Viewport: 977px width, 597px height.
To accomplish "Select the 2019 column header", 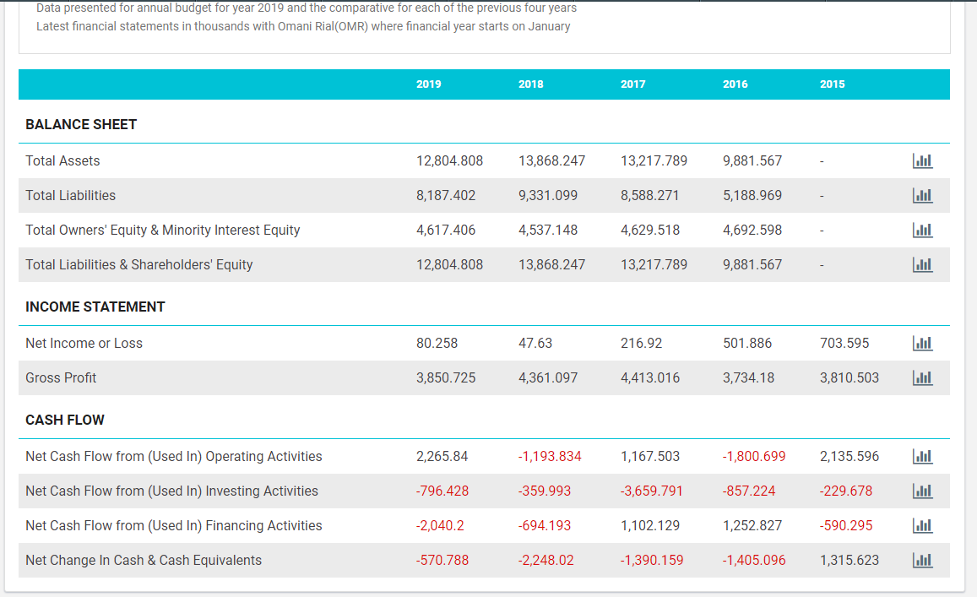I will pos(428,84).
